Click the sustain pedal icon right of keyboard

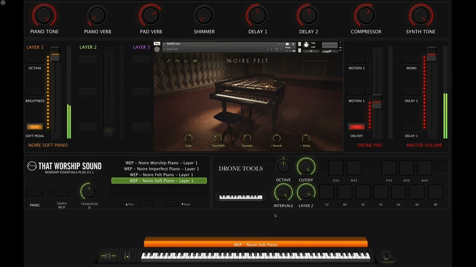coord(387,256)
